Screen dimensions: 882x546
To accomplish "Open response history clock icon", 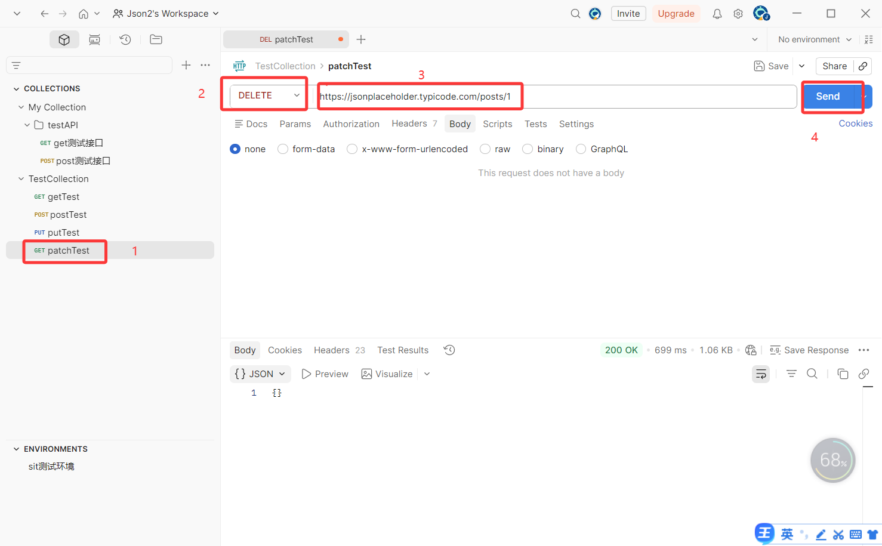I will click(449, 350).
